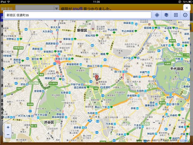The width and height of the screenshot is (193, 145).
Task: Tap the 牛込神楽坂 station label
Action: point(128,31)
